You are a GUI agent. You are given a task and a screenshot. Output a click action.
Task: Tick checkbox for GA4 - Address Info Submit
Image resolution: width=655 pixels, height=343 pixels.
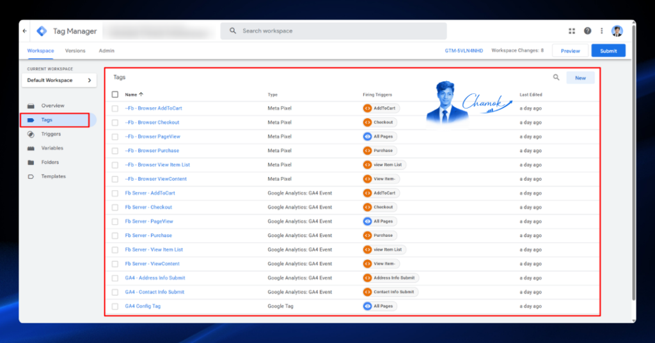click(x=115, y=278)
